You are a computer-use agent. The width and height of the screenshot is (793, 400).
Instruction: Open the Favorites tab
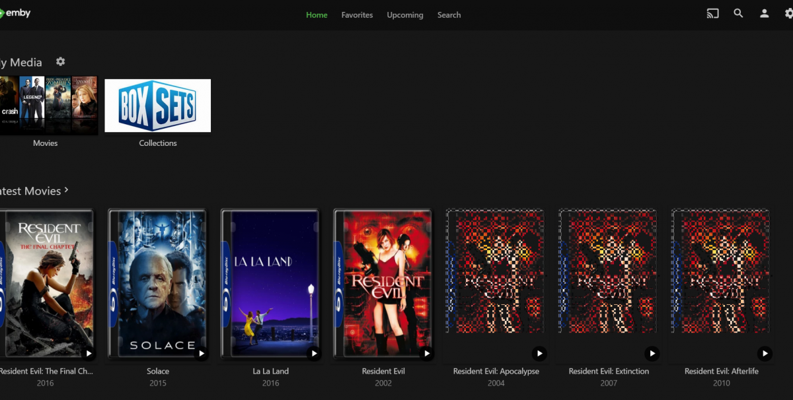pyautogui.click(x=357, y=15)
